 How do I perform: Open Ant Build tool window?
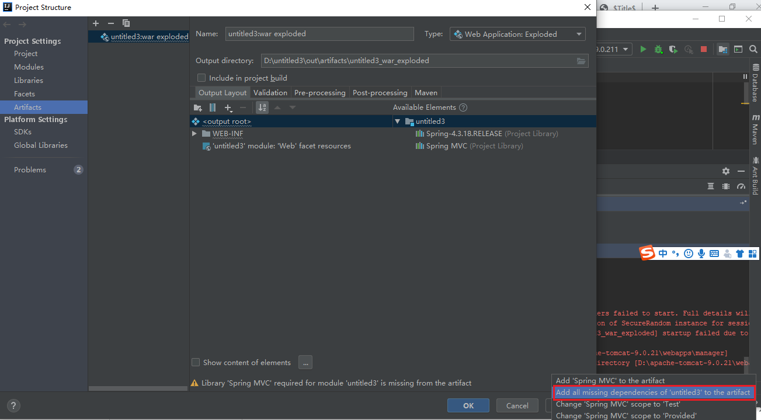point(755,175)
